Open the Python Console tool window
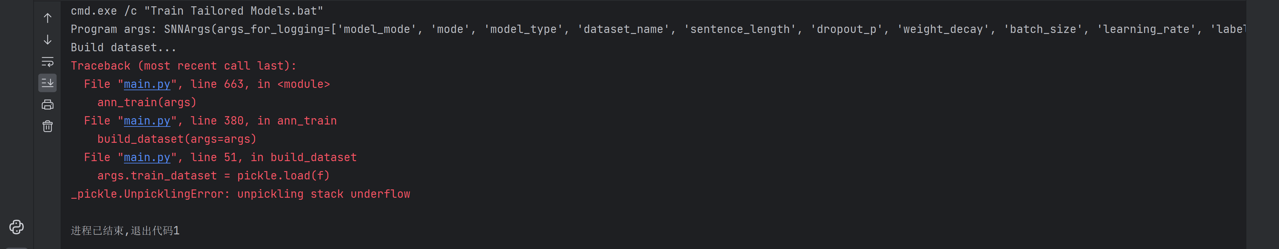The width and height of the screenshot is (1279, 249). [16, 227]
